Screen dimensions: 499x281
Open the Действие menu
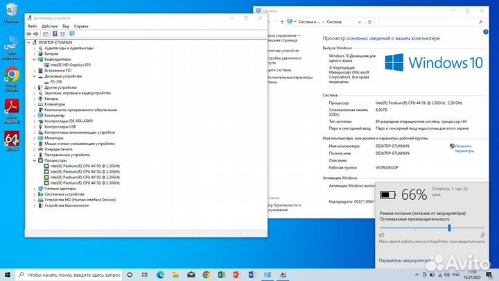pyautogui.click(x=50, y=26)
